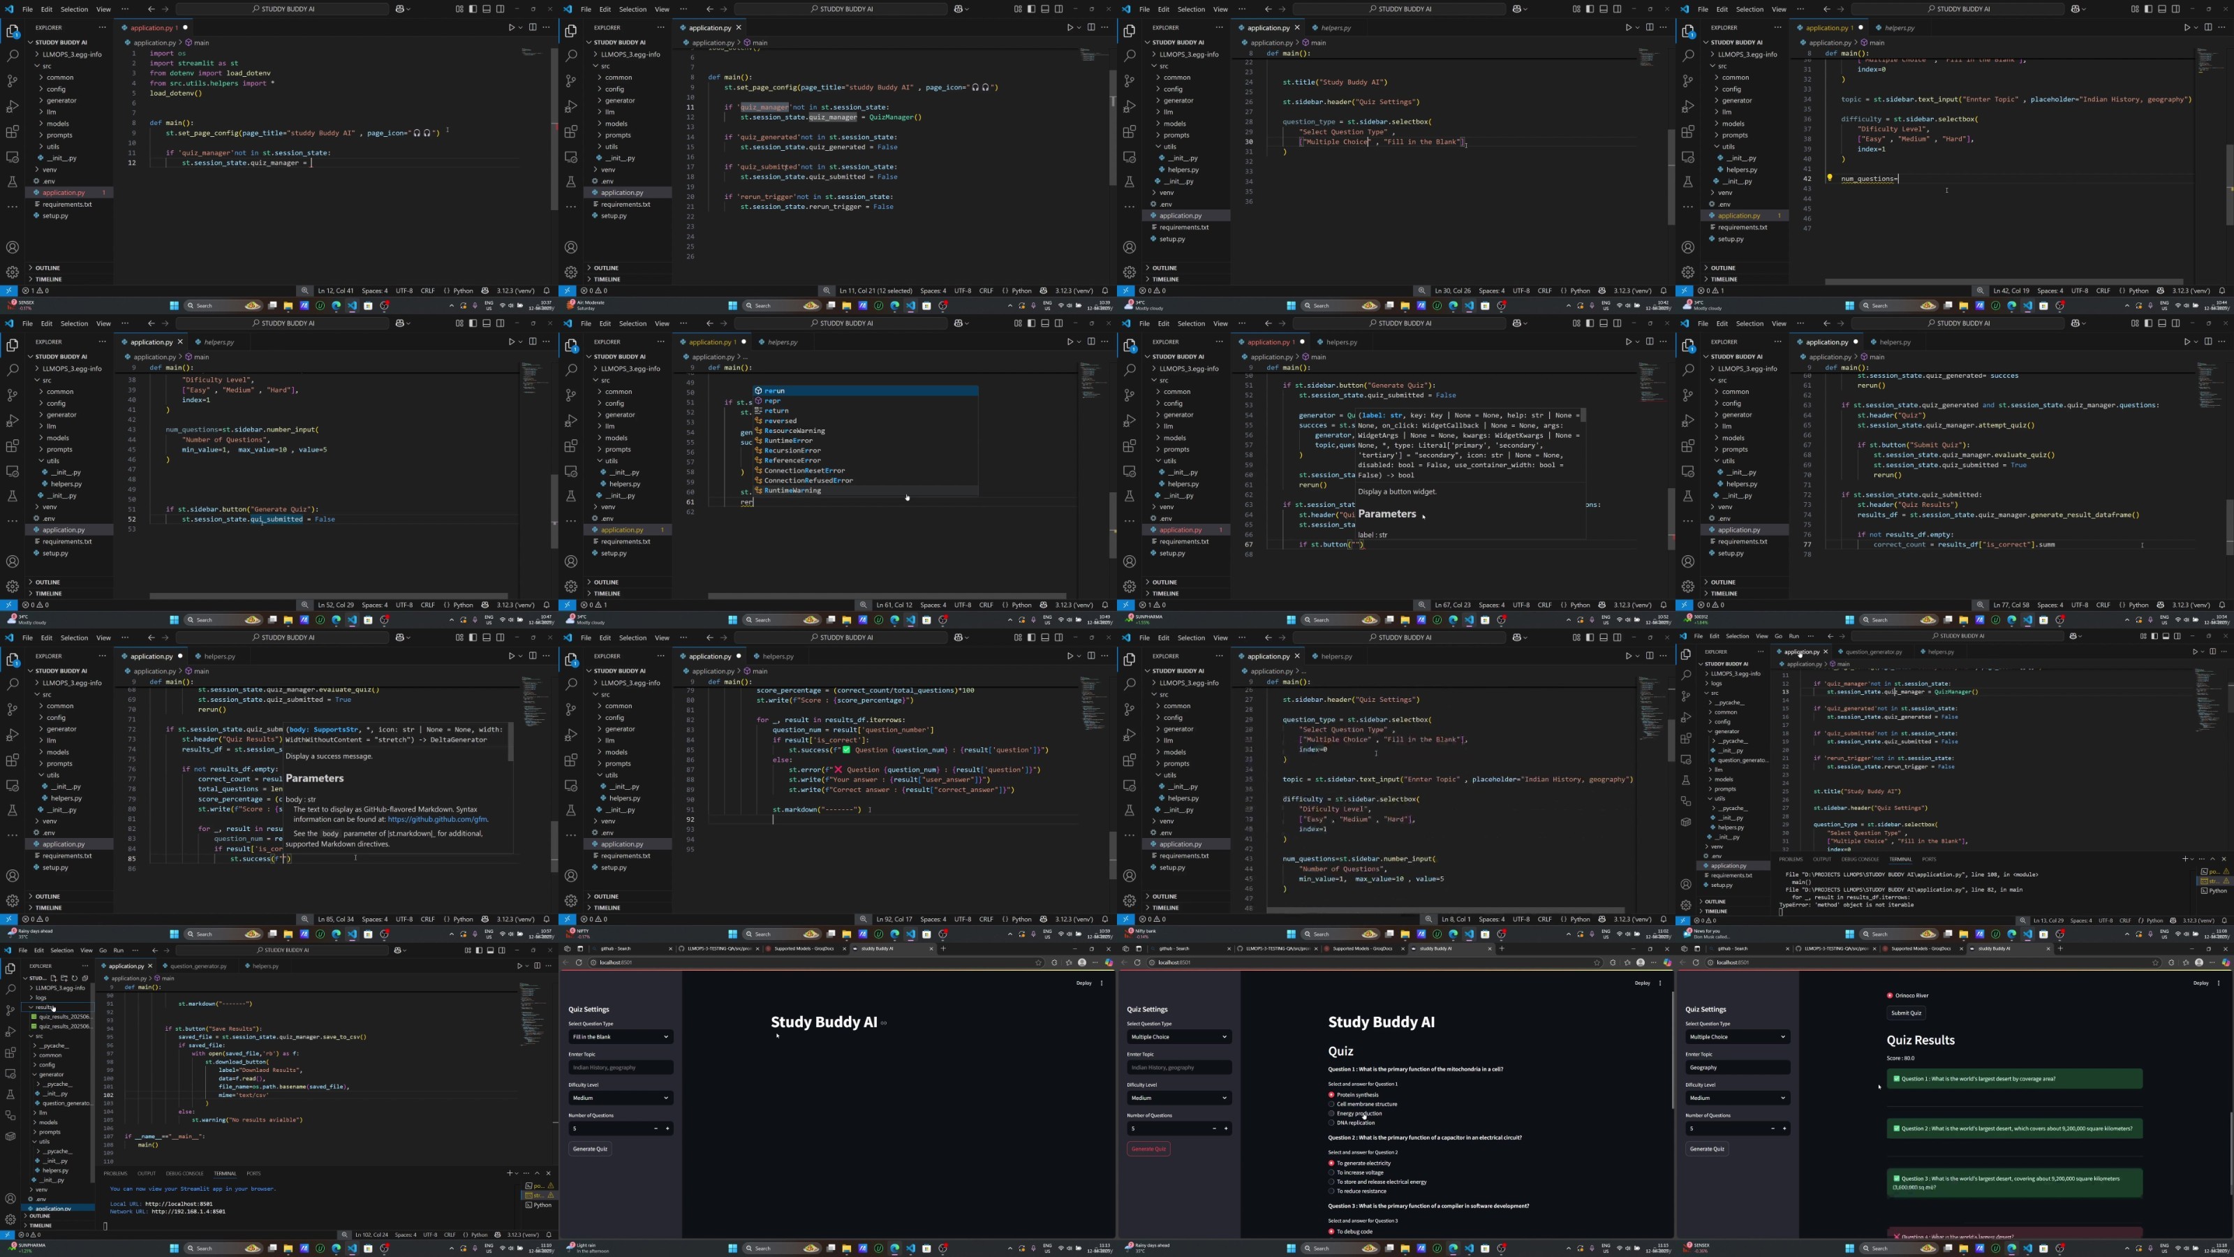Refresh the browser page showing Quiz Results

coord(1696,962)
